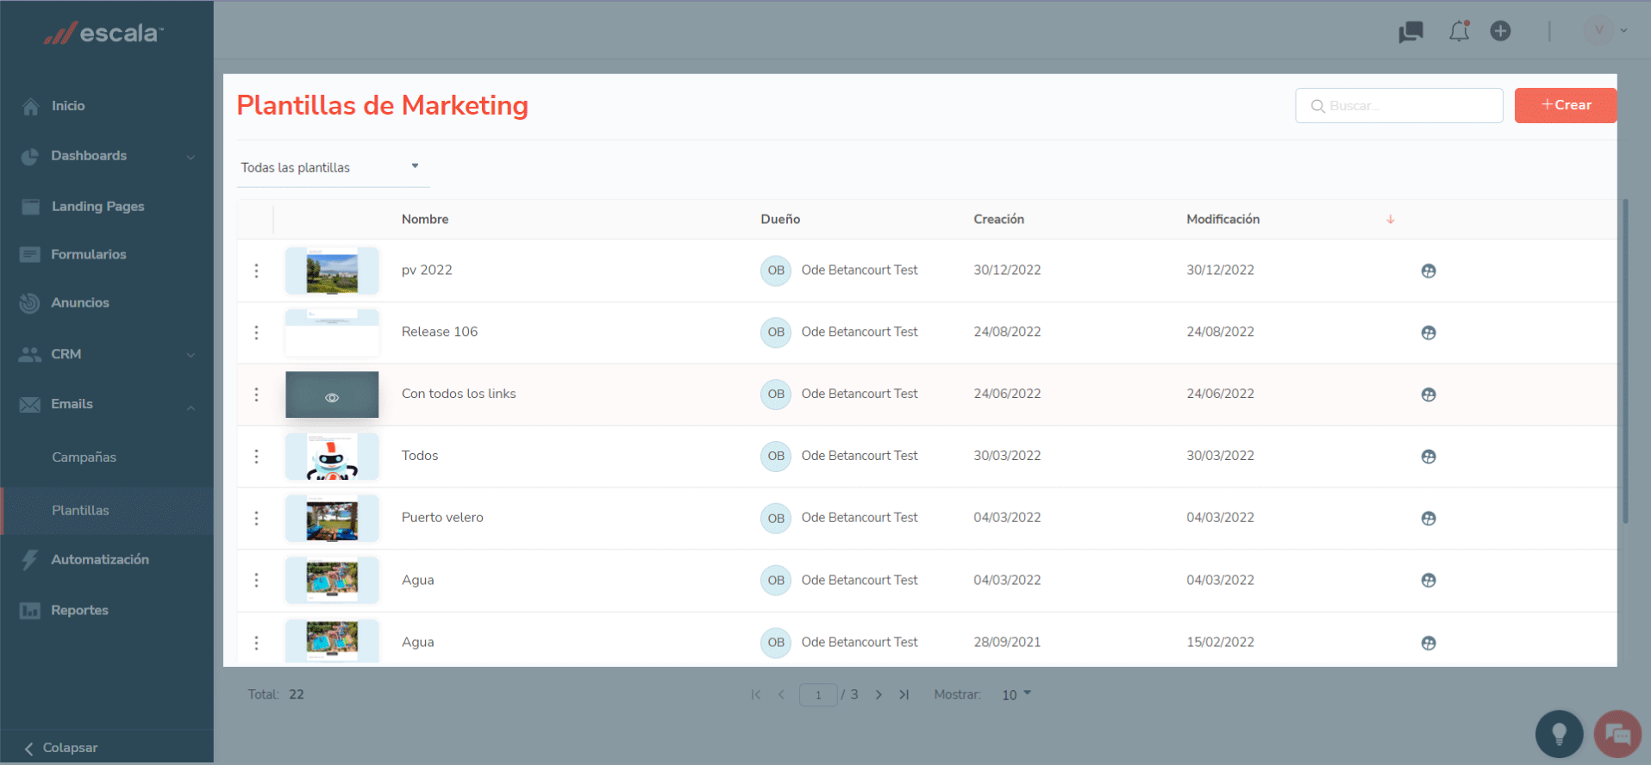This screenshot has height=765, width=1651.
Task: Go to the previous page
Action: [781, 694]
